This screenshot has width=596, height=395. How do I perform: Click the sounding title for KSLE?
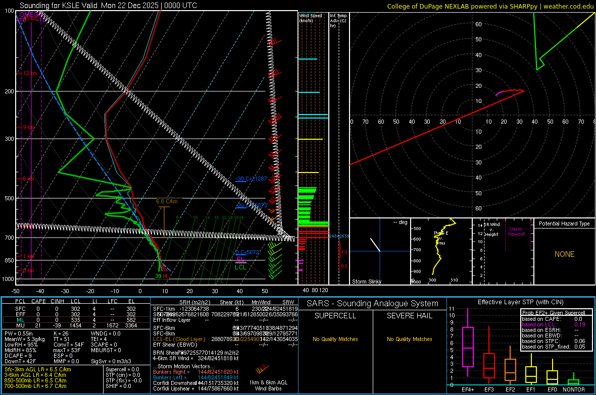(108, 6)
